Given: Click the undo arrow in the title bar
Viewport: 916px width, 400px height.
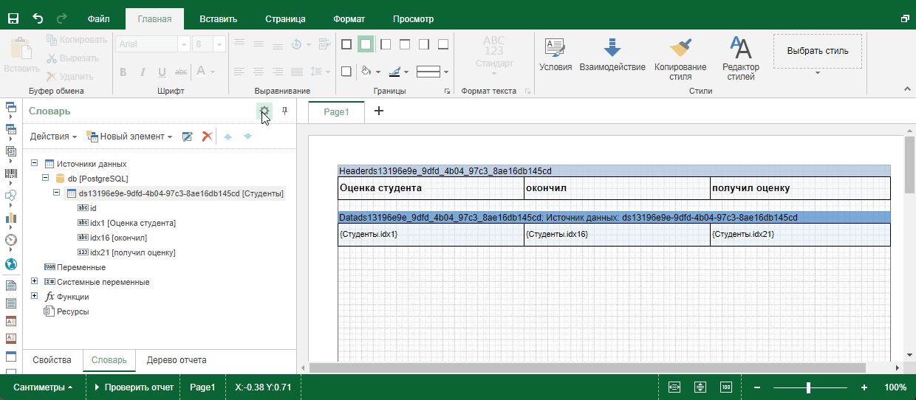Looking at the screenshot, I should coord(38,18).
